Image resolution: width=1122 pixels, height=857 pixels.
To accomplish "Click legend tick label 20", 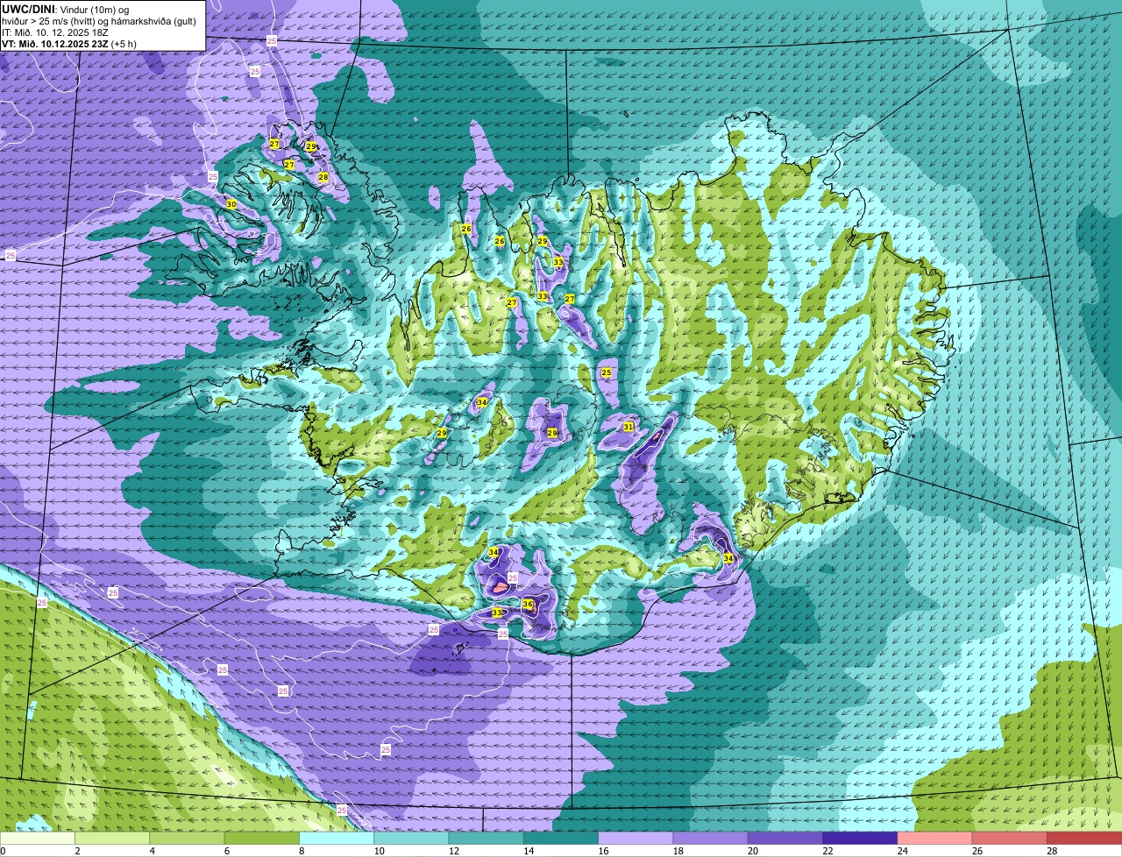I will [752, 851].
